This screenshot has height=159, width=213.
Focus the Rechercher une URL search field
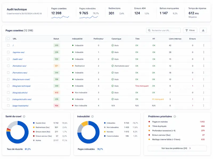pyautogui.click(x=163, y=30)
